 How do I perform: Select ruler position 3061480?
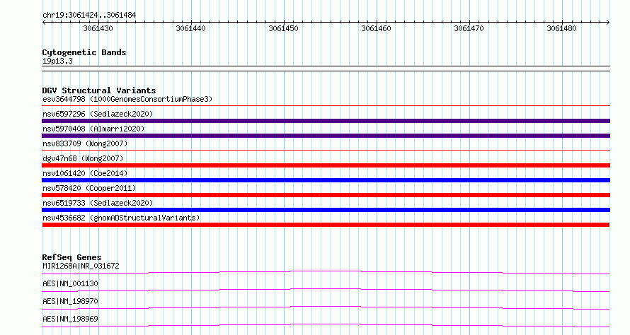[562, 28]
